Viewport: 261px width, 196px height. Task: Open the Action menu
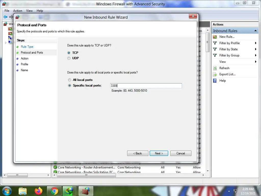tap(18, 11)
